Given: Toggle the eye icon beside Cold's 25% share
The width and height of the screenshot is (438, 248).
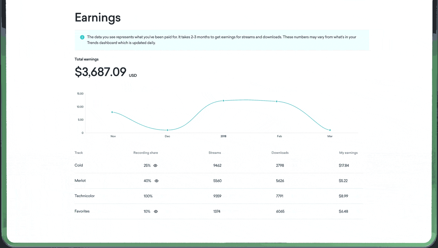Looking at the screenshot, I should coord(155,165).
